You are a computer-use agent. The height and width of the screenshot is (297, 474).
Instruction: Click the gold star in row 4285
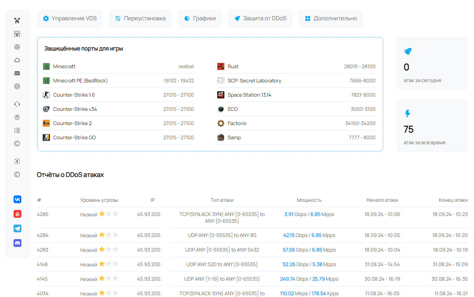pos(102,214)
